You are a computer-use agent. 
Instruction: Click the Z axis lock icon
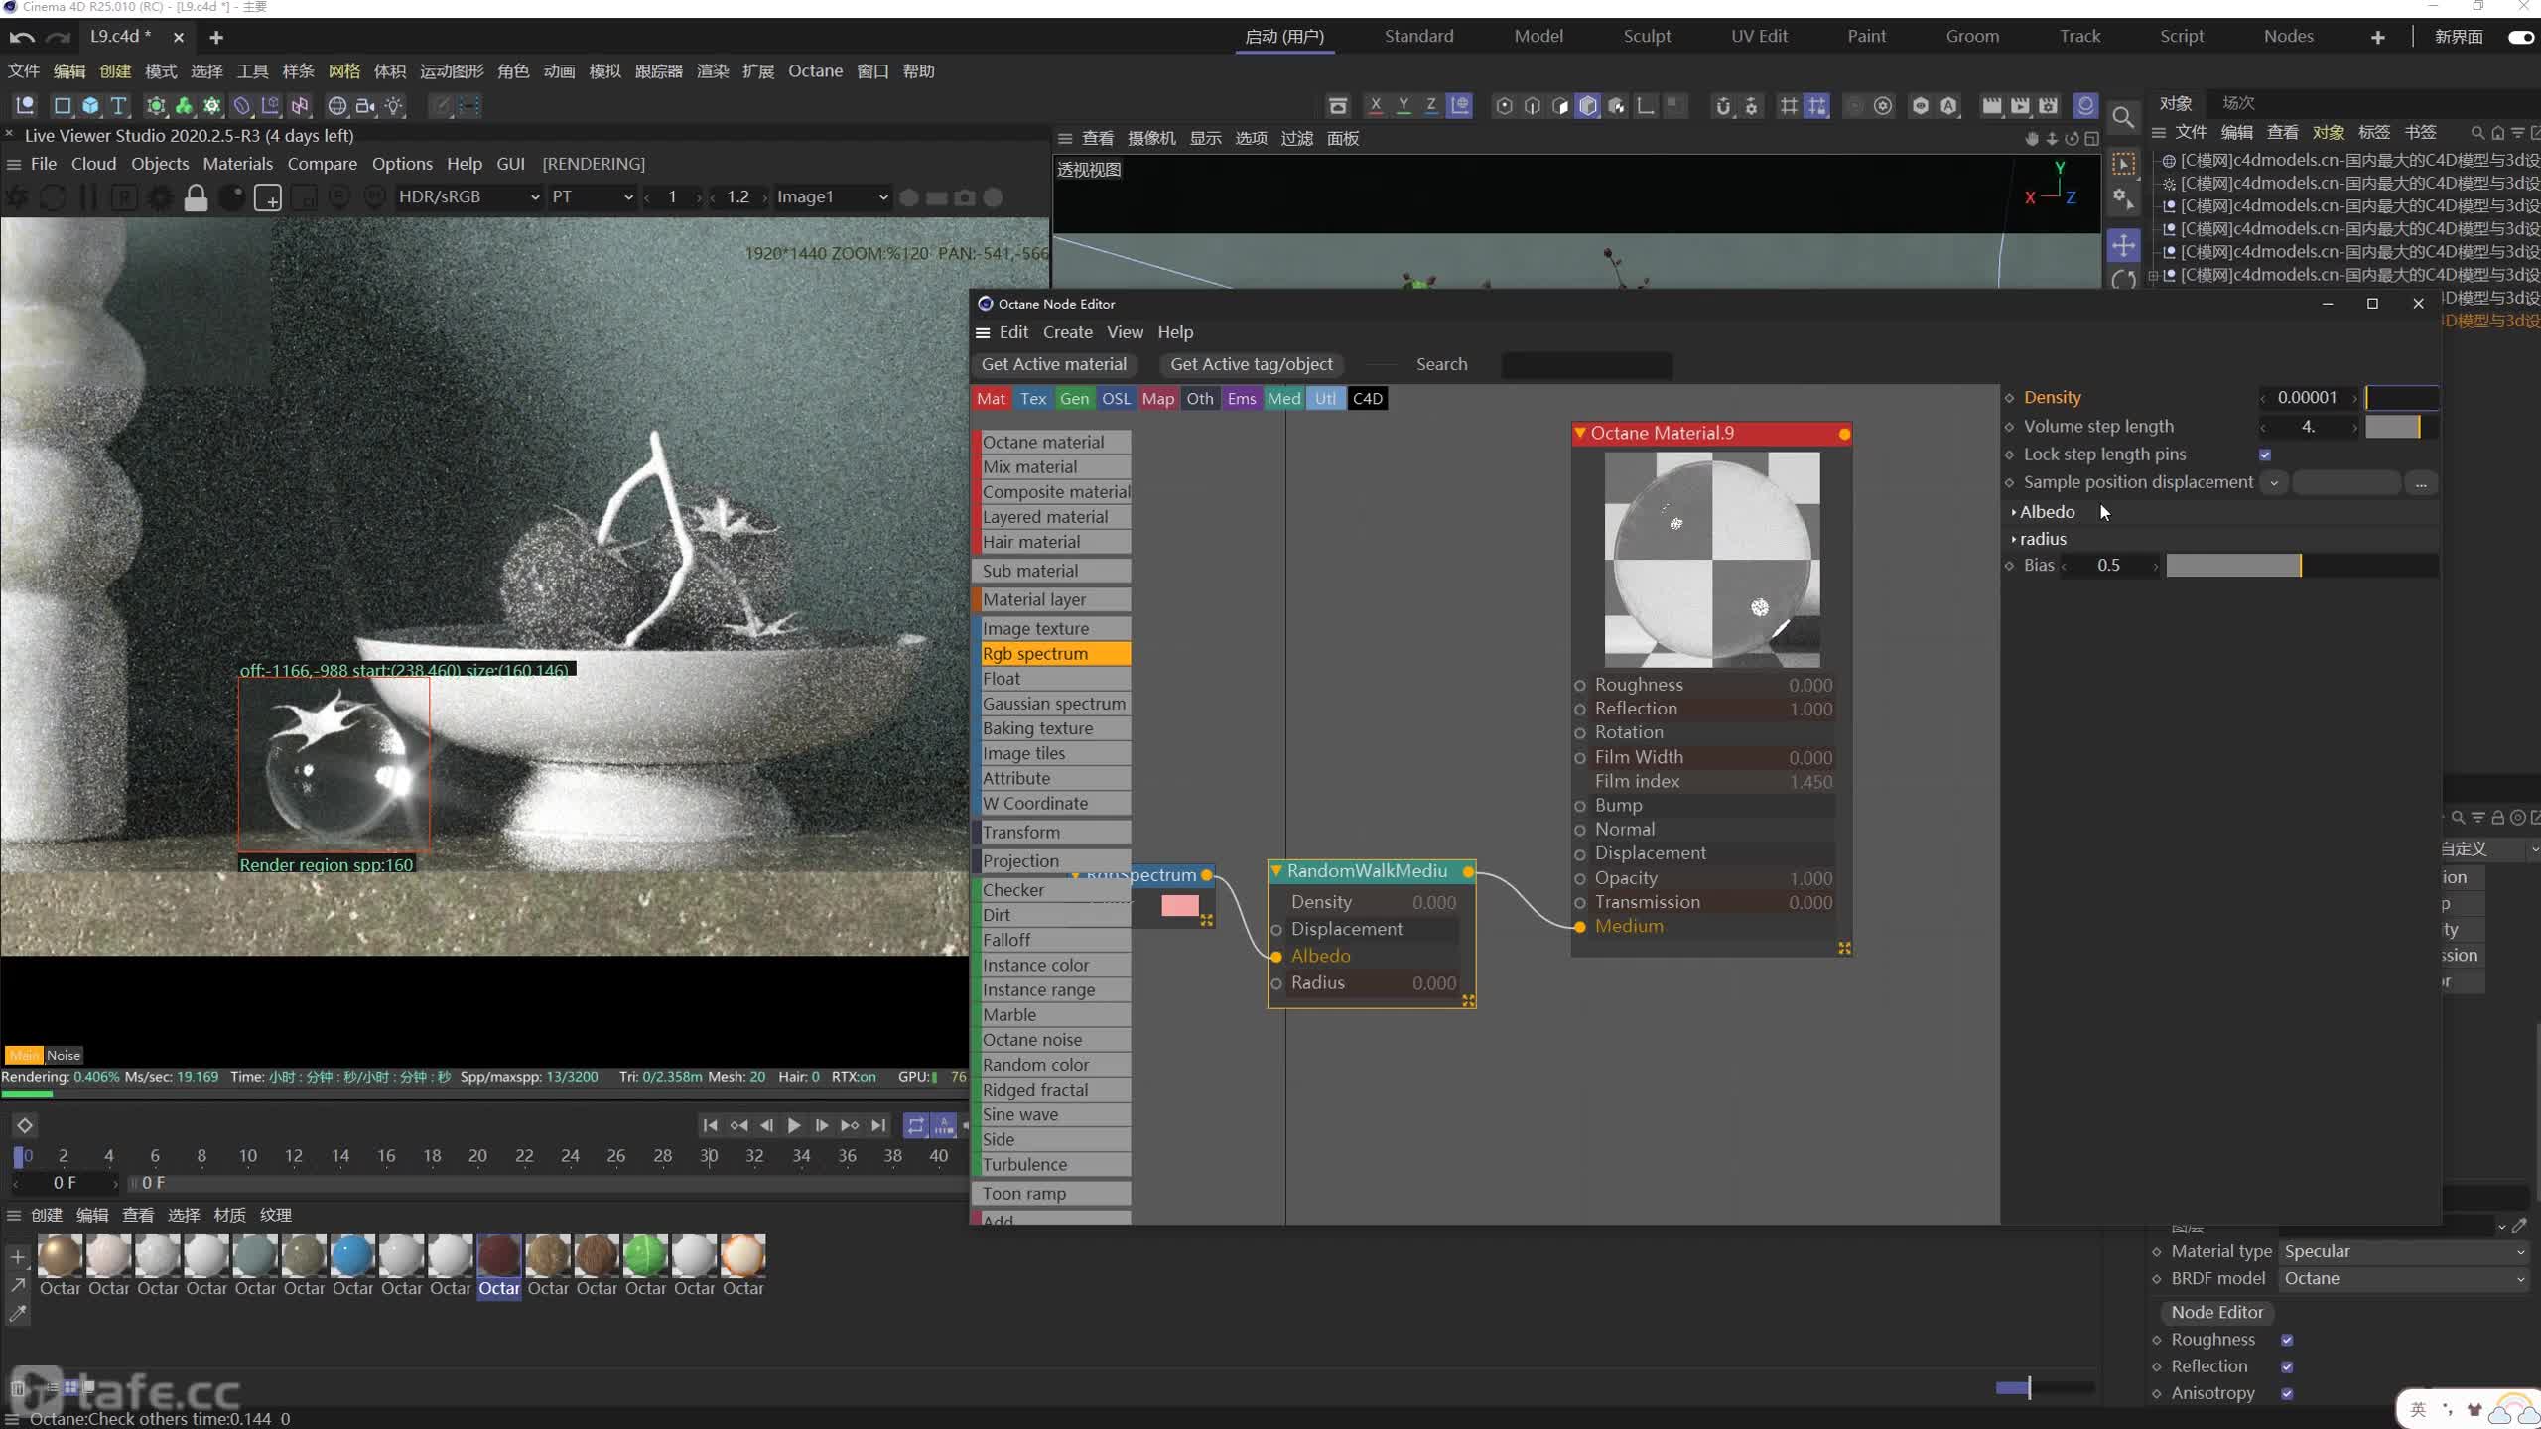click(x=1430, y=106)
